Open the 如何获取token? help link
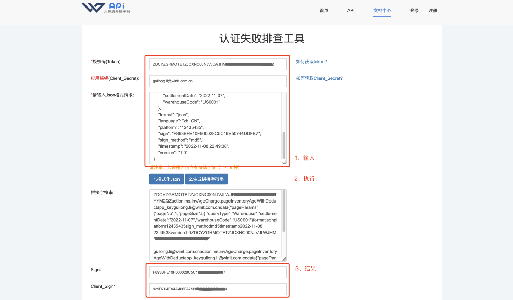The width and height of the screenshot is (513, 300). click(311, 62)
